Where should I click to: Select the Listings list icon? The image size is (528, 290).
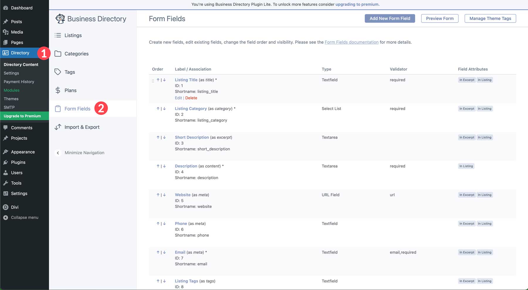(58, 35)
